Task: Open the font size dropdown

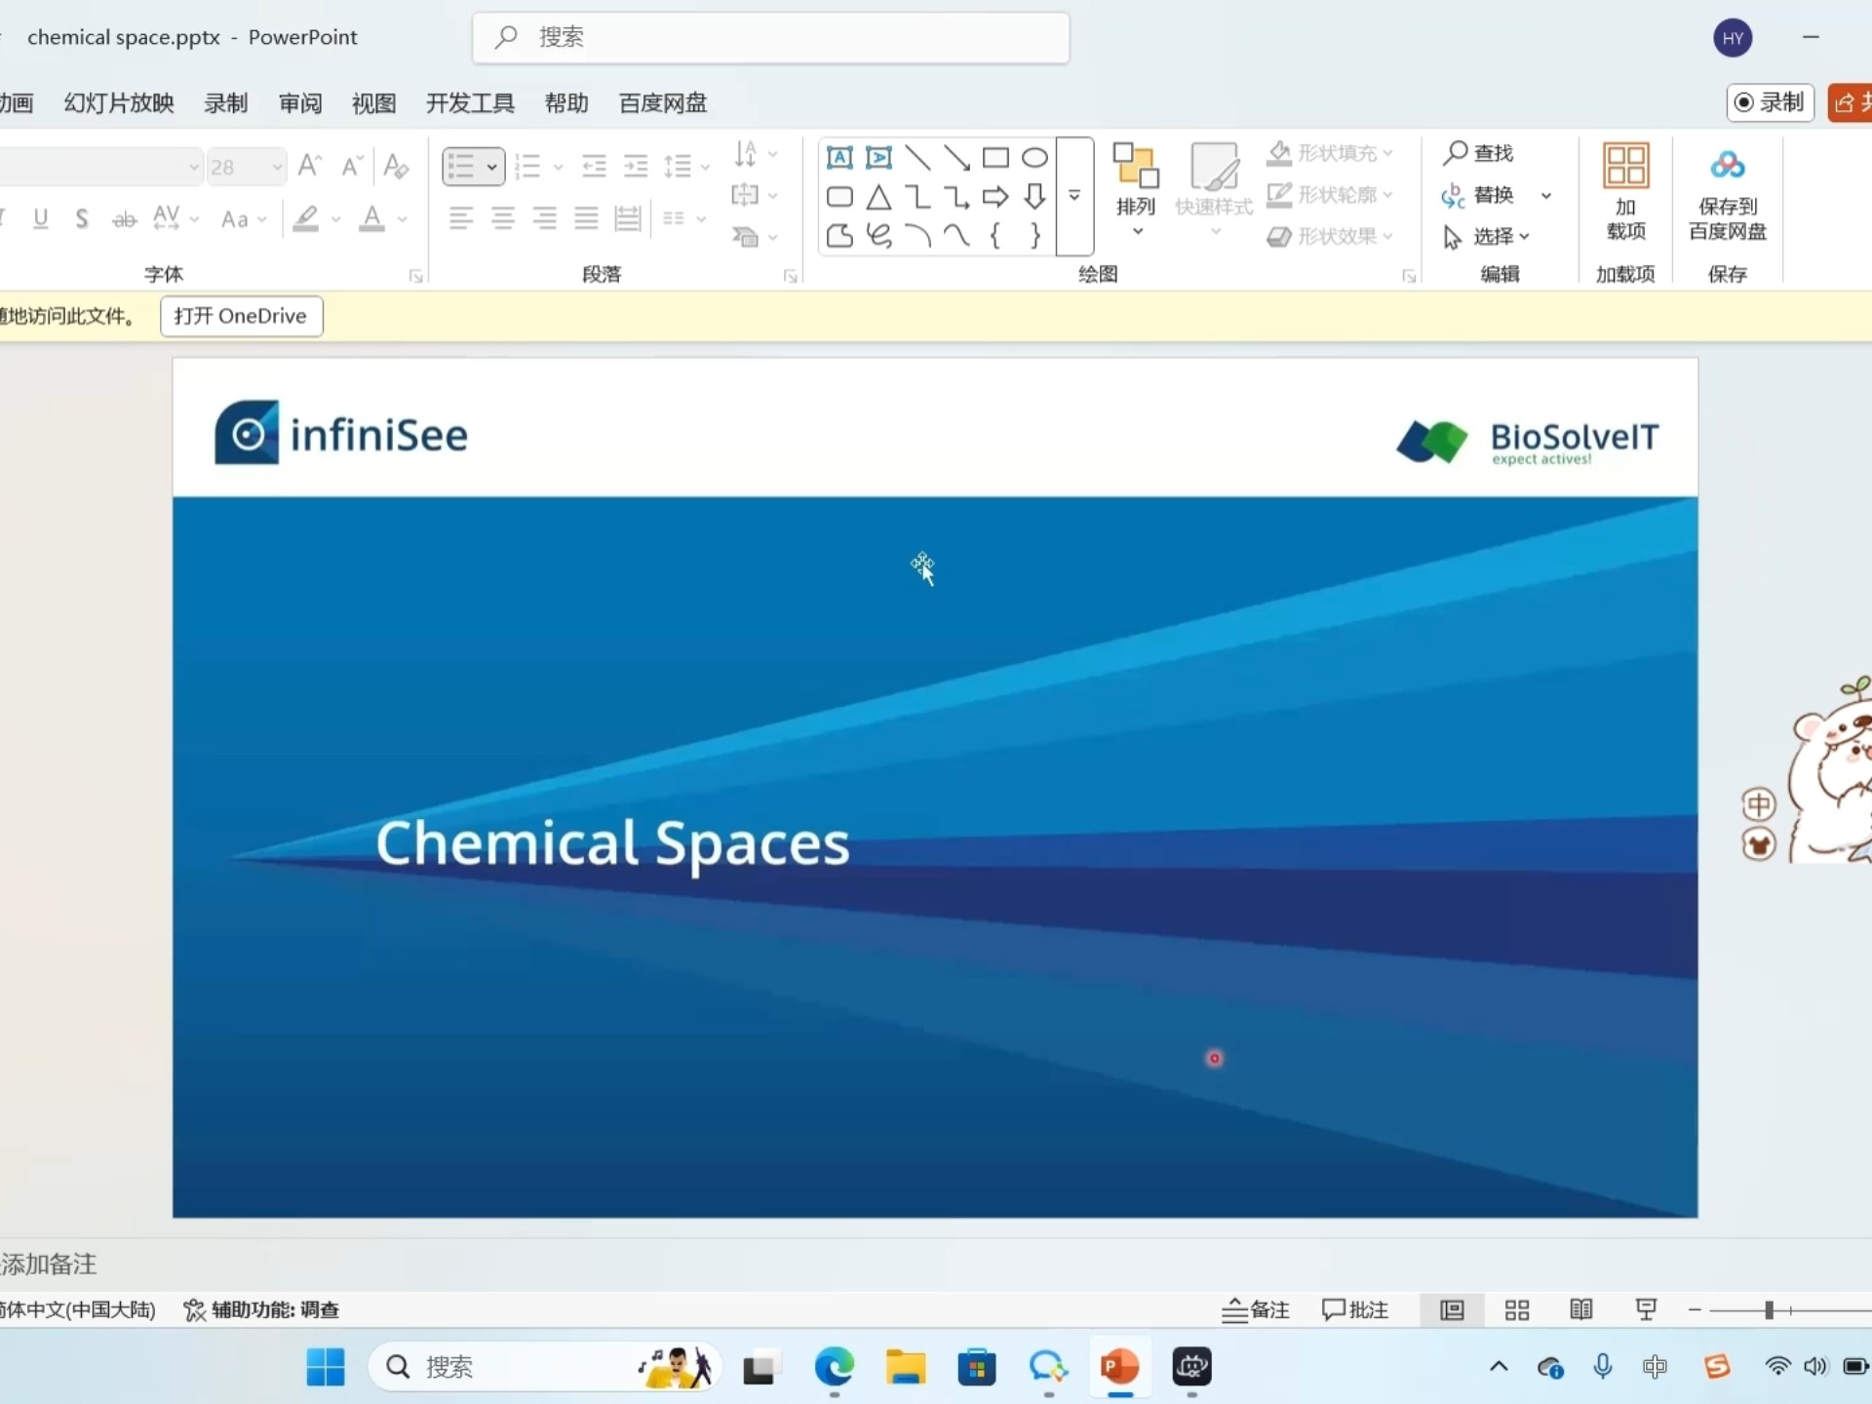Action: point(278,167)
